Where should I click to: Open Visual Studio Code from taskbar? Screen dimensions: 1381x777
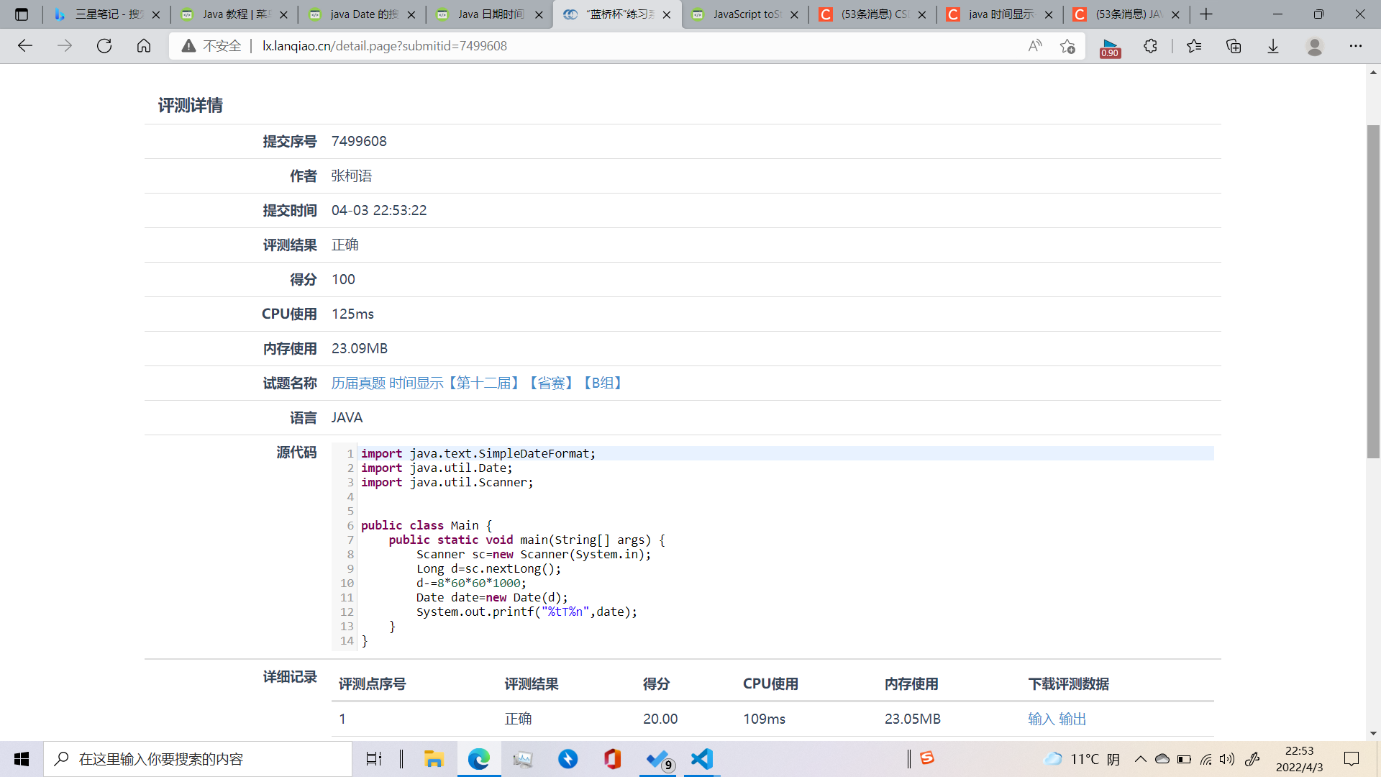(701, 759)
